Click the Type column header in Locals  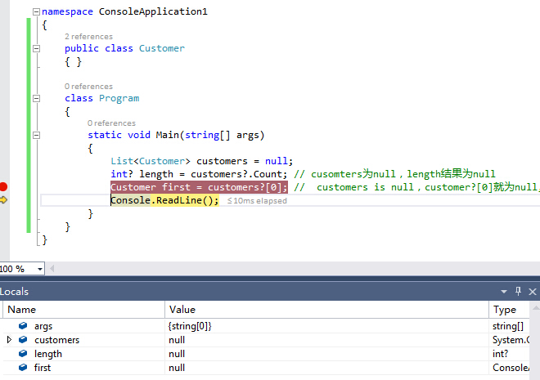point(510,310)
